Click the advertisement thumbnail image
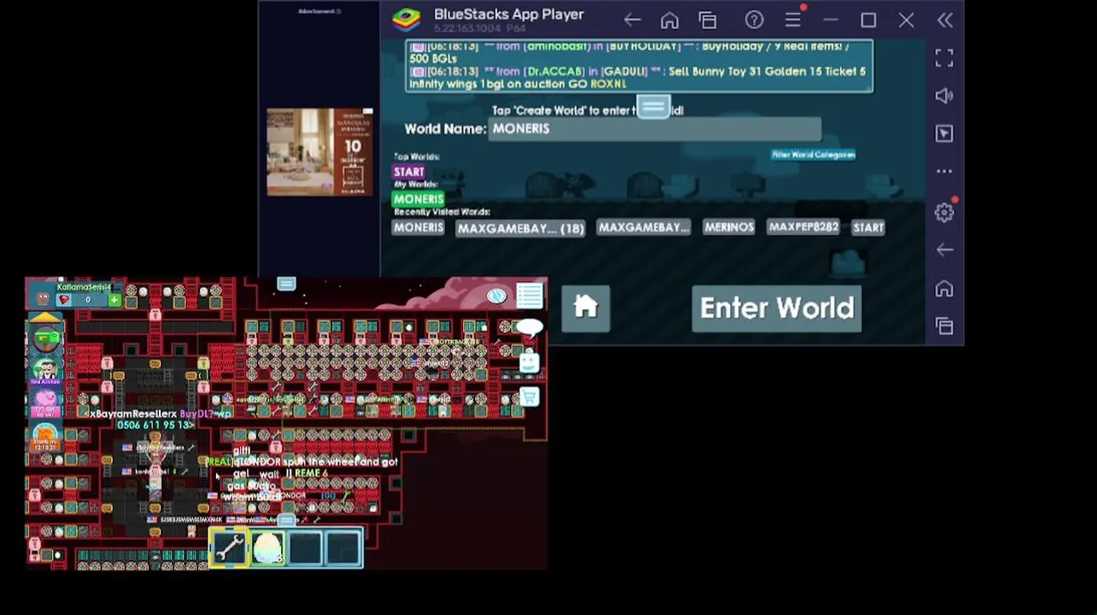 click(x=320, y=152)
